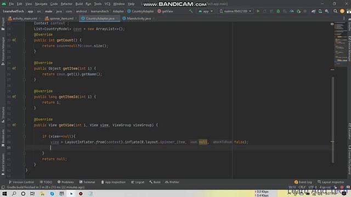
Task: Click override gutter icon beside getView
Action: 14,125
